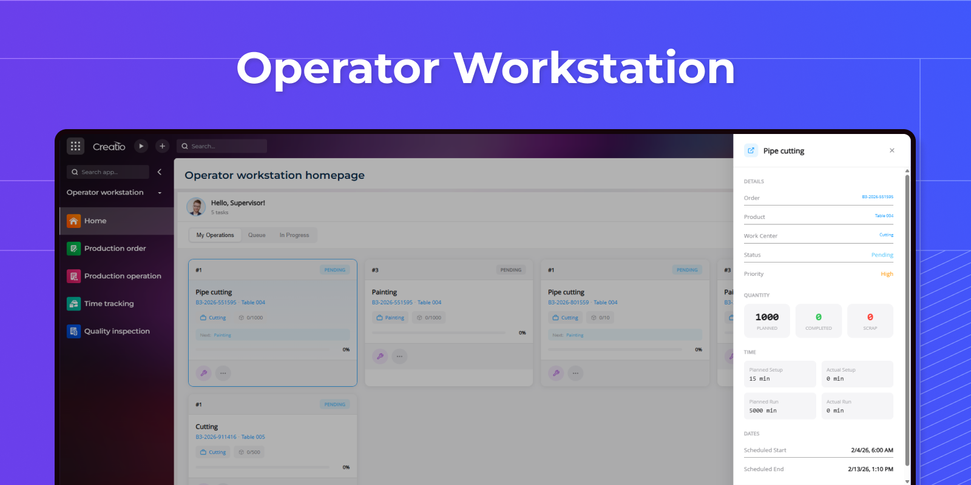Switch to the In Progress tab
This screenshot has height=485, width=971.
point(294,235)
